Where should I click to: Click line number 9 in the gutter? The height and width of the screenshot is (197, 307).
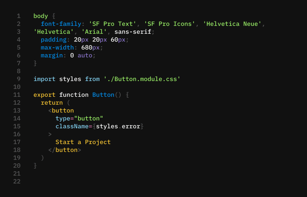(x=19, y=79)
